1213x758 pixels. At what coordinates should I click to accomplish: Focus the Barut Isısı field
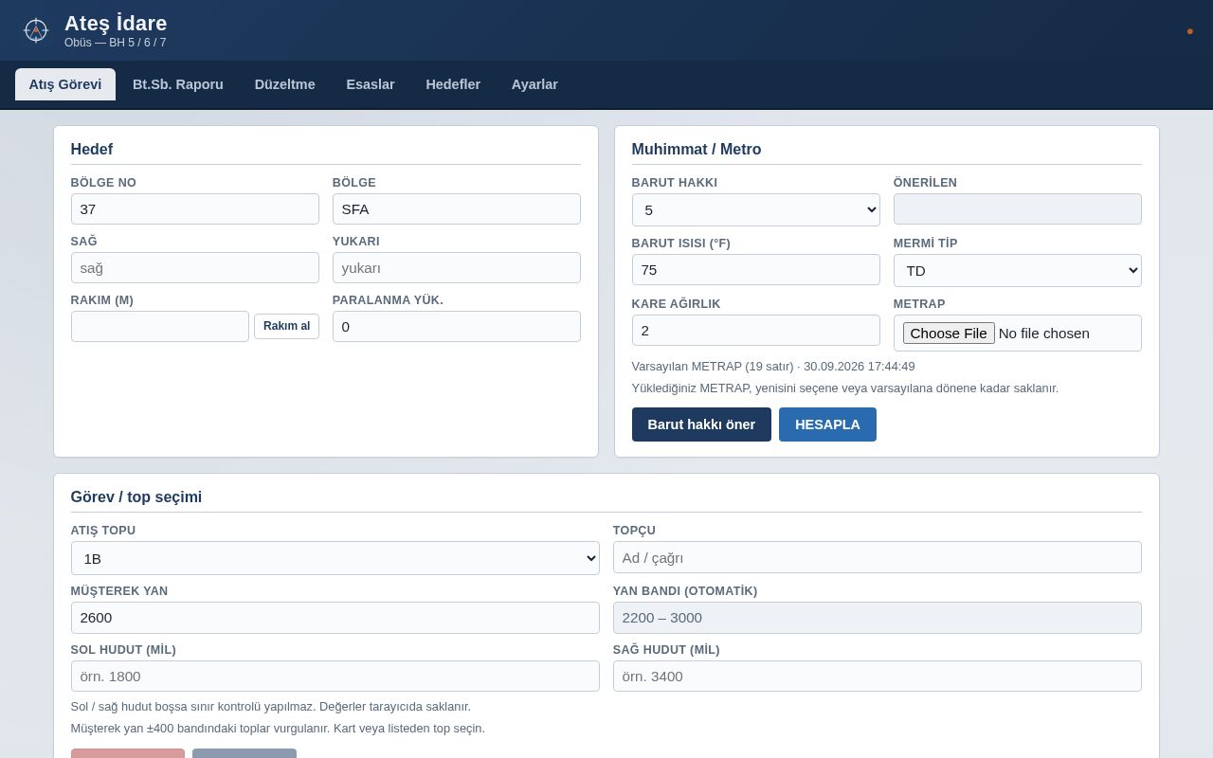[x=755, y=270]
